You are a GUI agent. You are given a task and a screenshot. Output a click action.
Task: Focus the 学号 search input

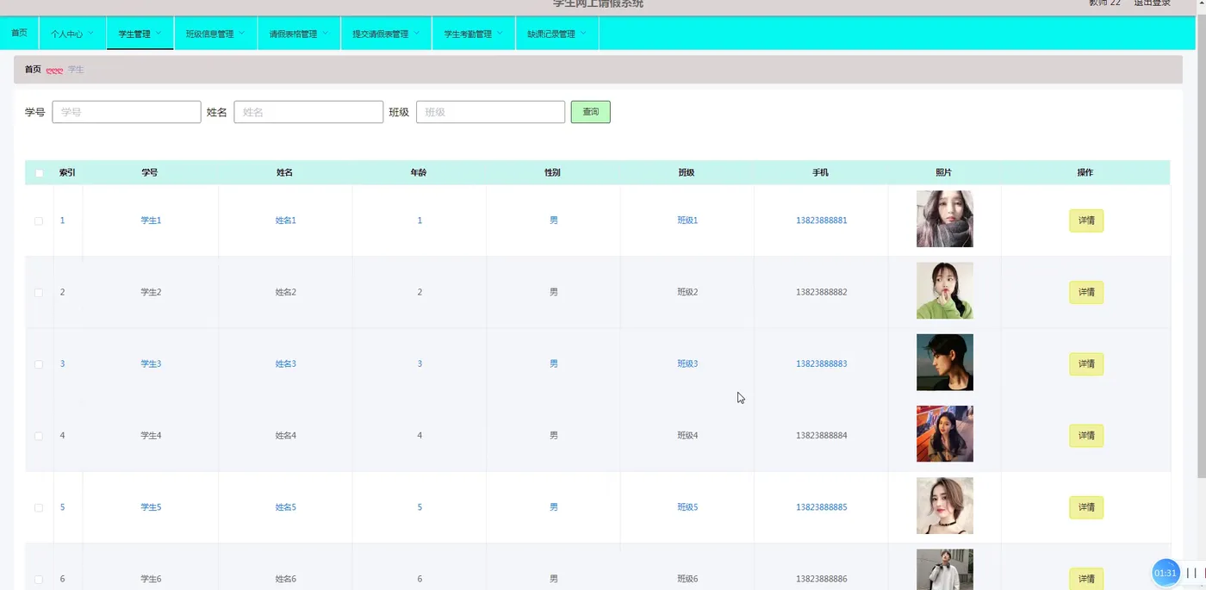[x=127, y=112]
